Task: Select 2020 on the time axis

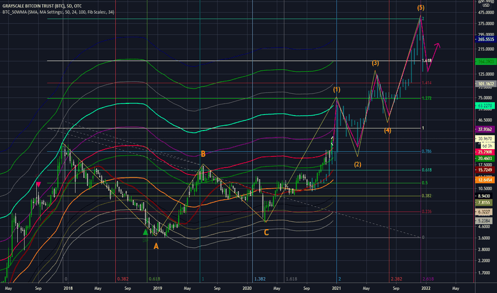Action: click(x=247, y=288)
